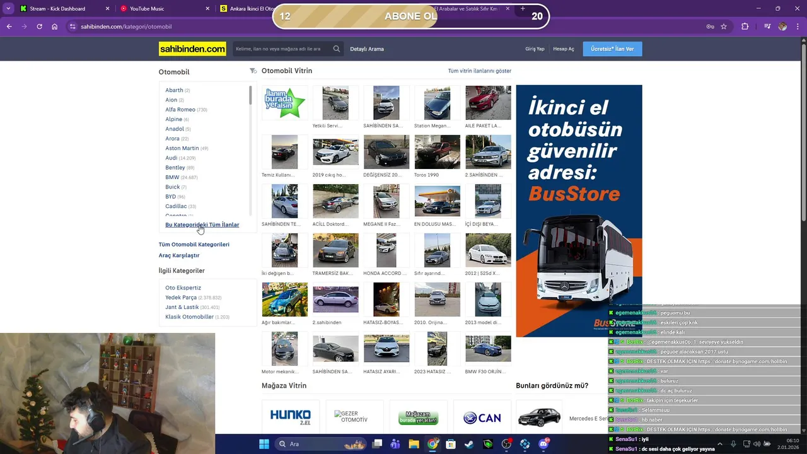Open the Chrome profile avatar
807x454 pixels.
(x=782, y=26)
